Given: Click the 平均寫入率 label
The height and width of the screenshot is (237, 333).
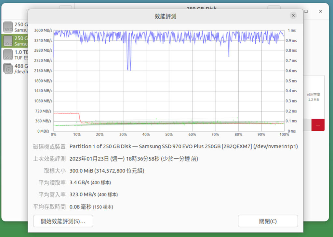Looking at the screenshot, I should pos(52,194).
